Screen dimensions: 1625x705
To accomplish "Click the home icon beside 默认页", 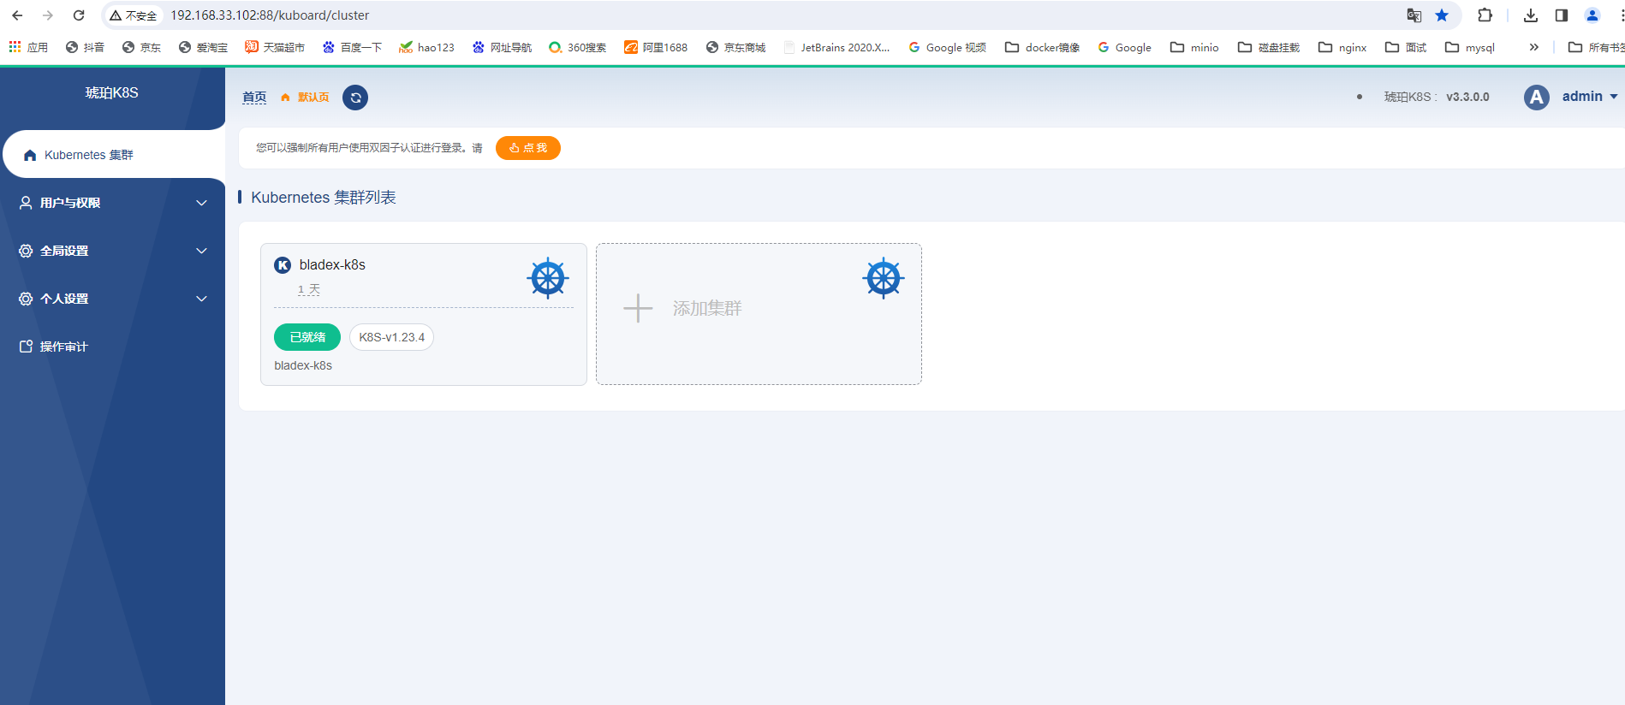I will [286, 98].
